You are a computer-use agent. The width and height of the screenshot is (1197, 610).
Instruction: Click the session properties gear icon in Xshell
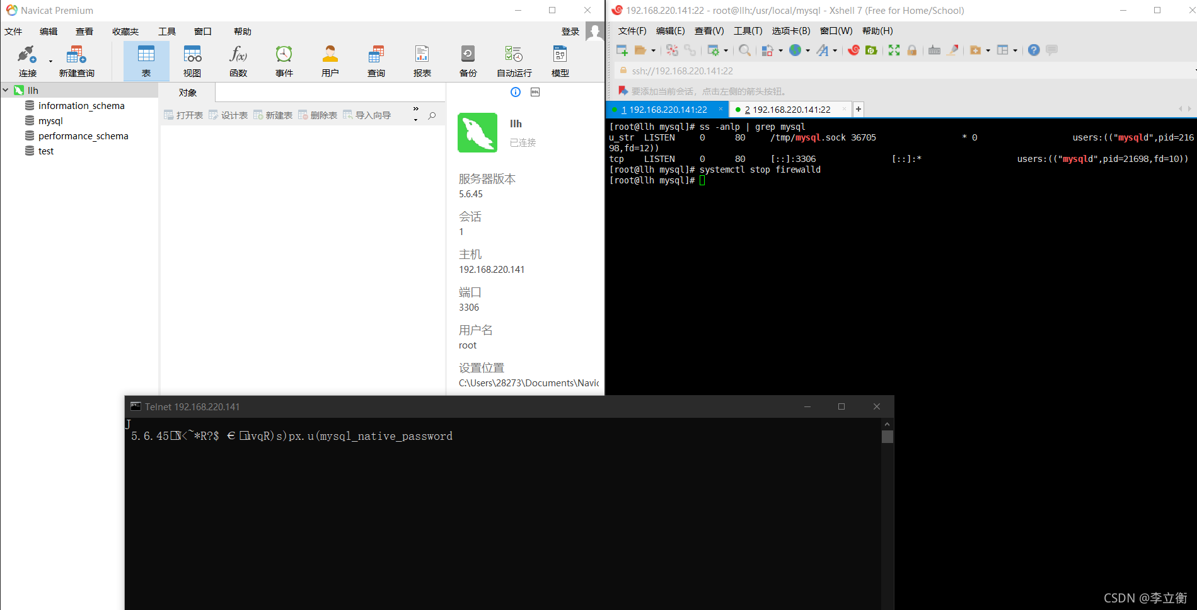(714, 50)
